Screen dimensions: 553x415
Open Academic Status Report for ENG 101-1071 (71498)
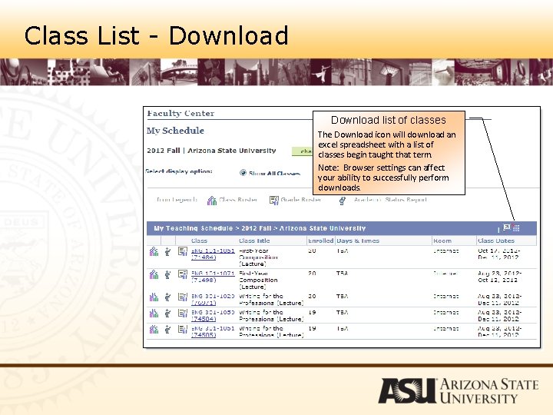(168, 274)
